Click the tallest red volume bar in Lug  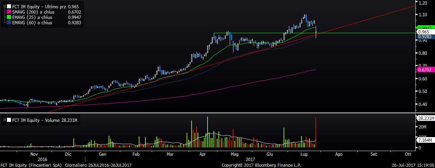coord(315,133)
